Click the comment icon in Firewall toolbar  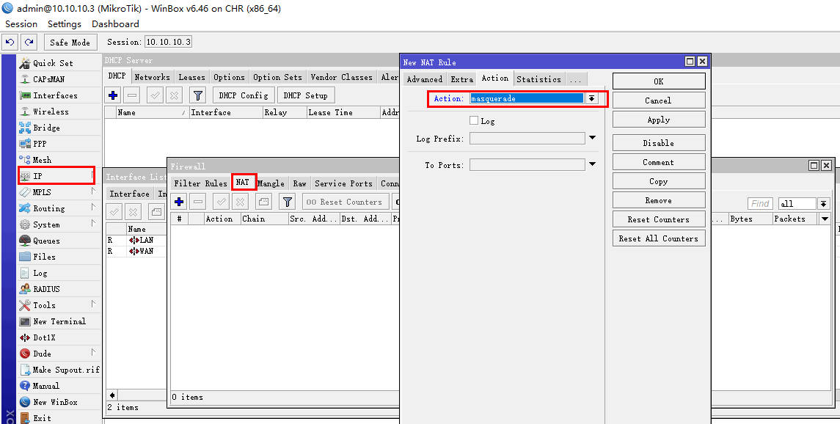click(263, 202)
